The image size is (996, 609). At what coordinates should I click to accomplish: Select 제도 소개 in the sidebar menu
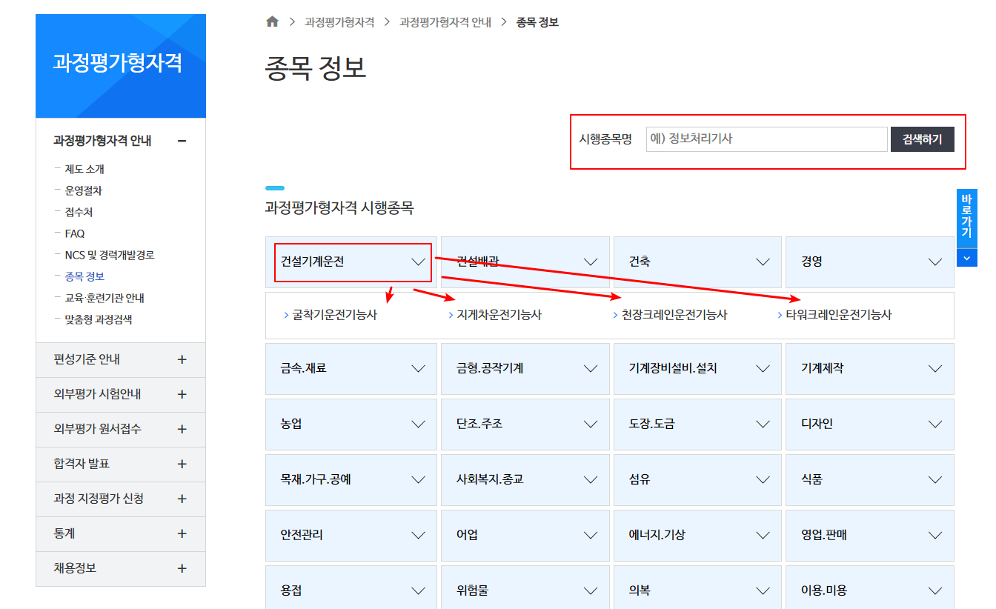(77, 168)
